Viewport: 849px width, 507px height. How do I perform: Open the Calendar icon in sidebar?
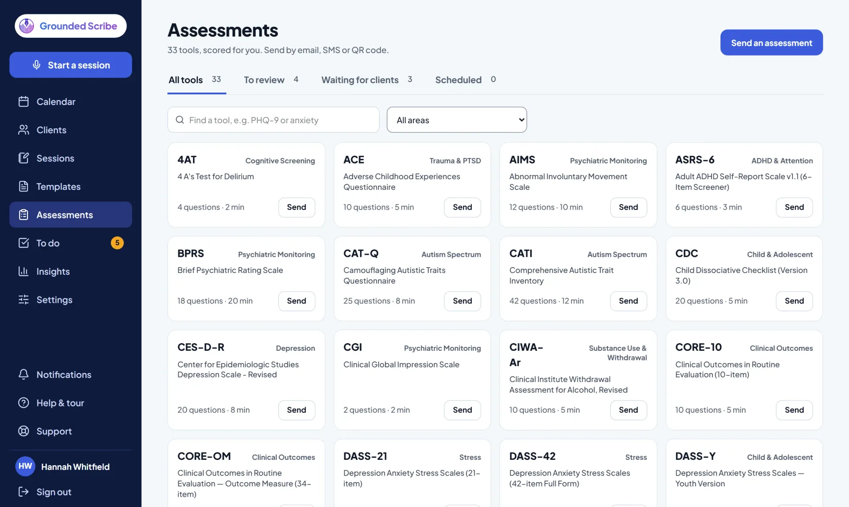(x=24, y=101)
